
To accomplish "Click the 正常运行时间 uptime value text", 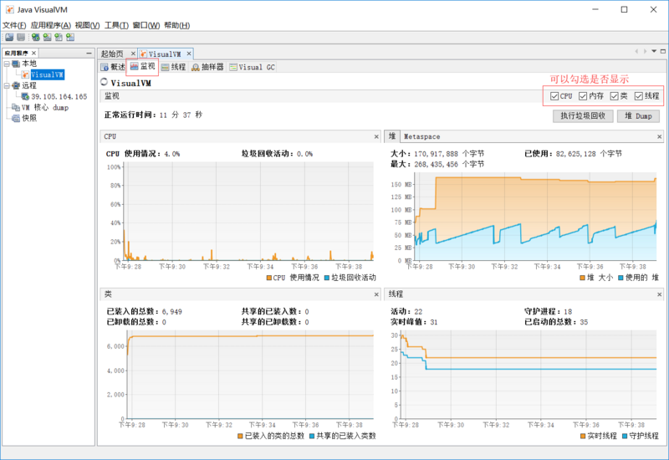I will click(x=181, y=115).
